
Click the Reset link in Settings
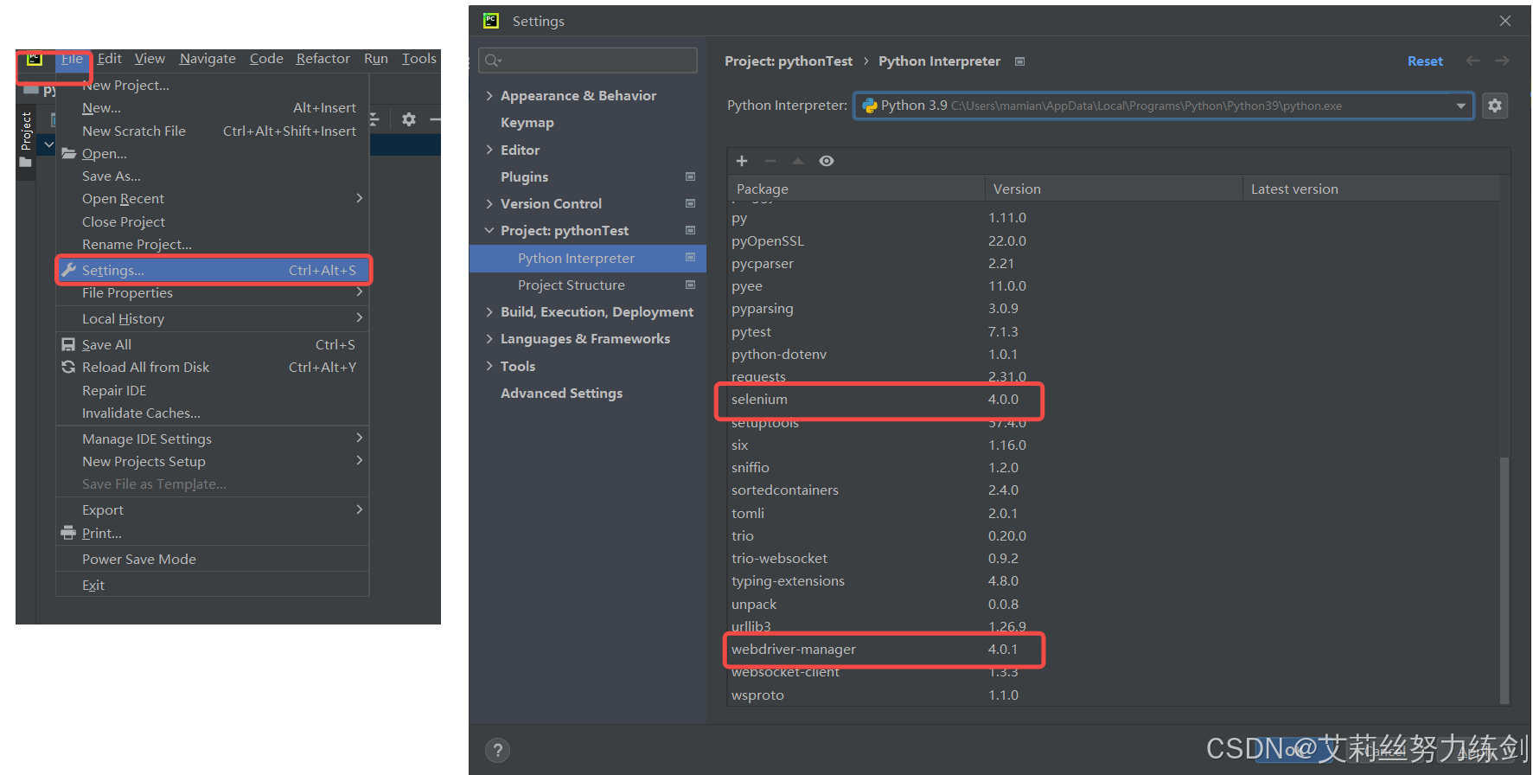(x=1425, y=61)
